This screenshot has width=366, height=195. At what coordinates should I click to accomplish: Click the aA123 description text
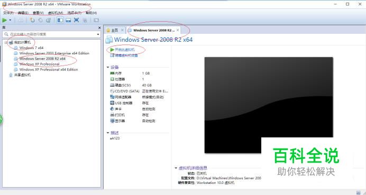pyautogui.click(x=115, y=138)
